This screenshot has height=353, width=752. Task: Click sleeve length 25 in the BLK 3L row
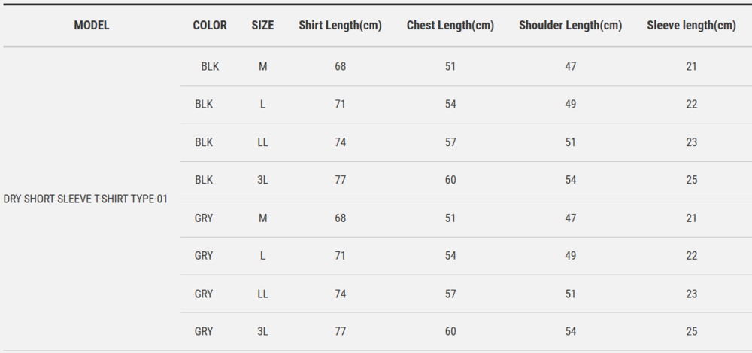(x=692, y=180)
